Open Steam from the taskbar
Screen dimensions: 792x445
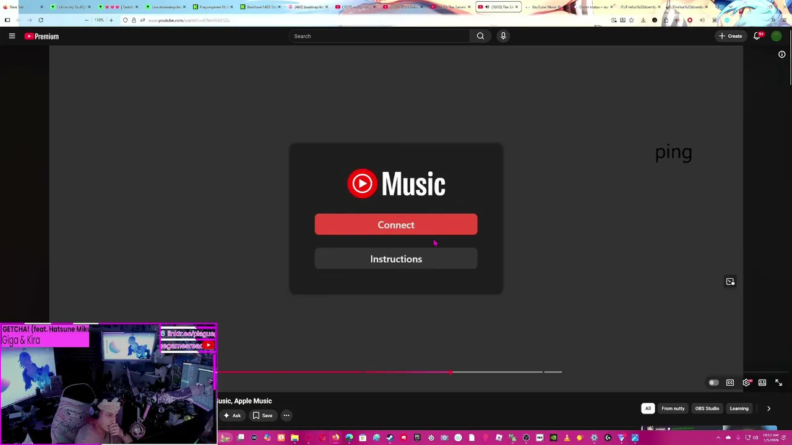point(390,438)
